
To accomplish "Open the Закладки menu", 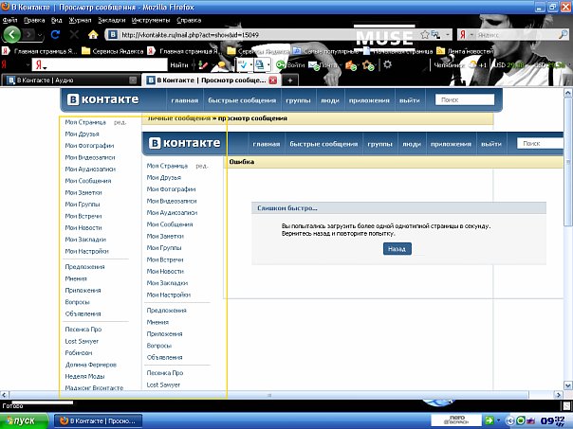I will 112,20.
